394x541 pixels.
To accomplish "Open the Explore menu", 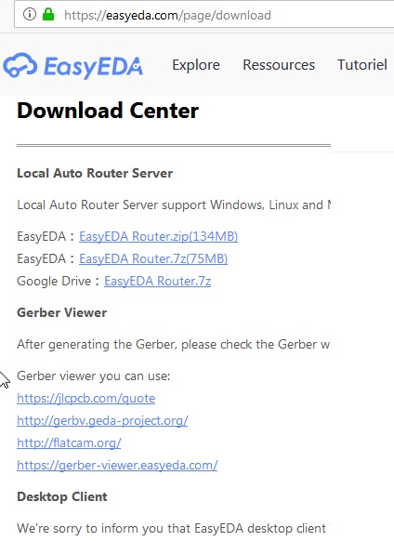I will [196, 65].
